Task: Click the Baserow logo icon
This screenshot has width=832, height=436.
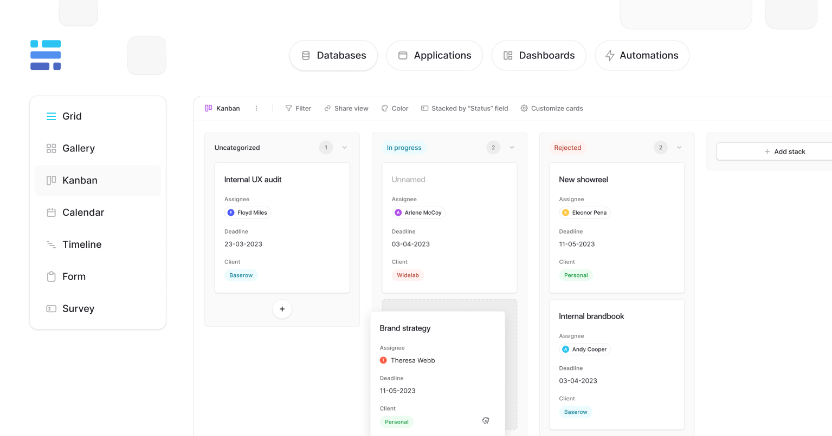Action: (46, 55)
